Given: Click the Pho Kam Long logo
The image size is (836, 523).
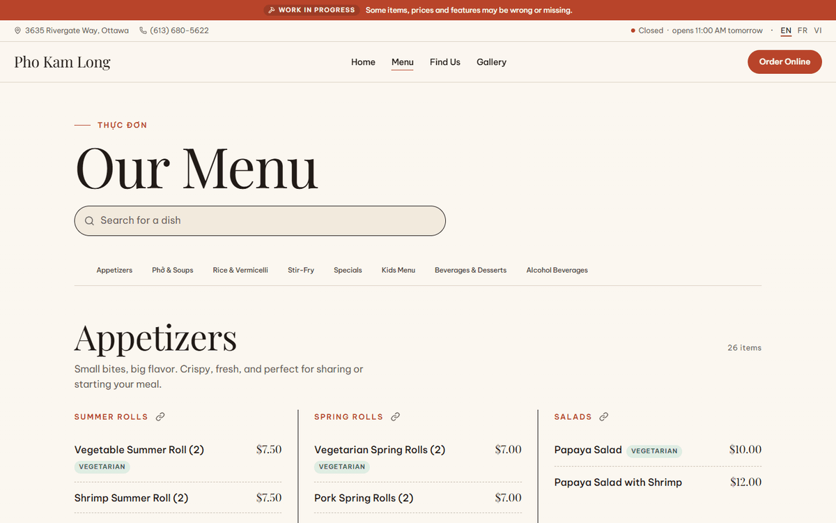Looking at the screenshot, I should (x=62, y=62).
